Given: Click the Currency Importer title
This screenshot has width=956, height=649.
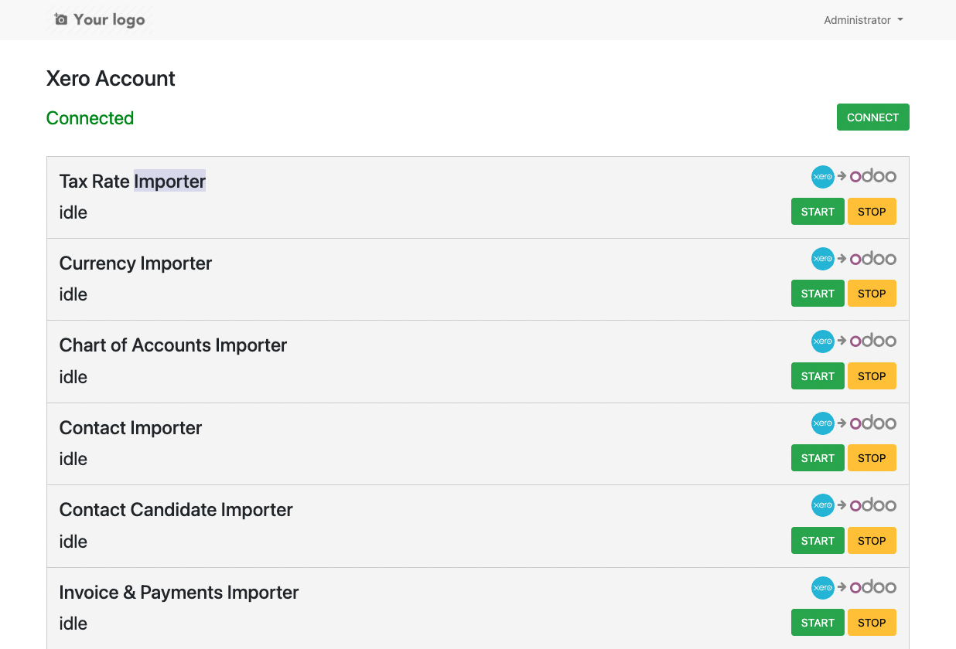Looking at the screenshot, I should (x=135, y=263).
